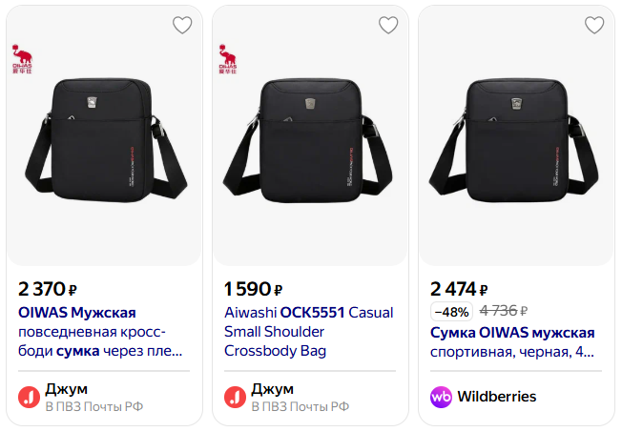This screenshot has width=622, height=432.
Task: Click the crossed-out 4 736 ₽ old price
Action: (503, 312)
